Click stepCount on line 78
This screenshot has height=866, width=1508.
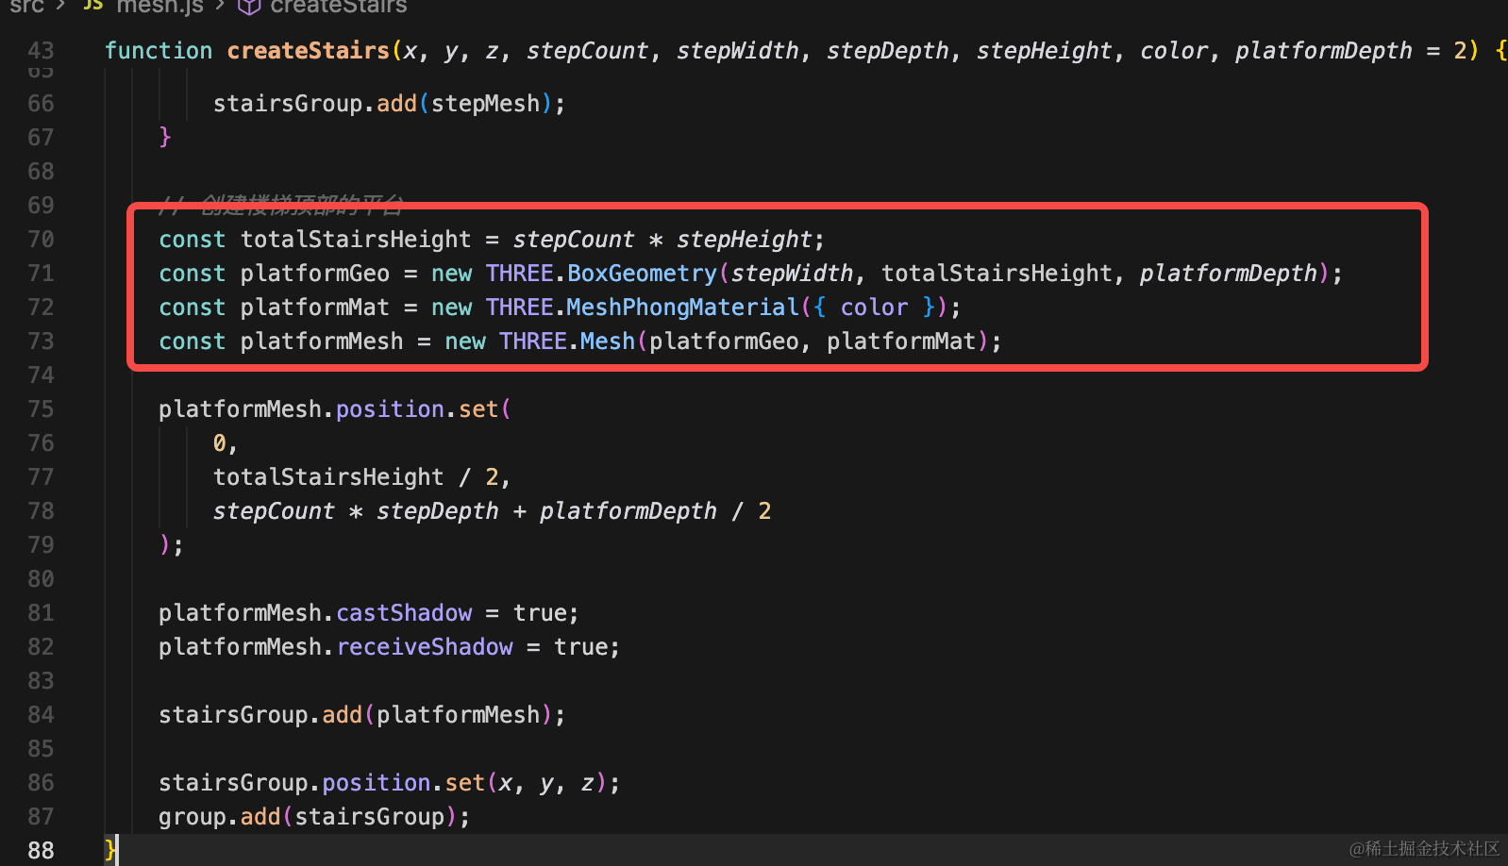click(x=274, y=511)
